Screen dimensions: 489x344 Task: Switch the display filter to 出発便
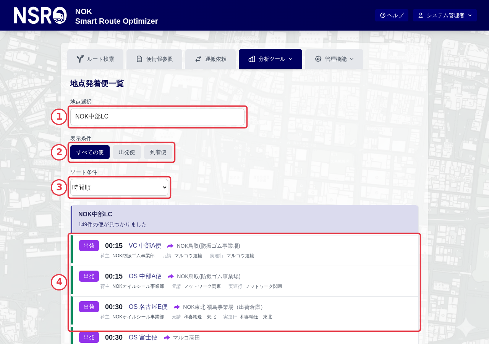tap(127, 152)
